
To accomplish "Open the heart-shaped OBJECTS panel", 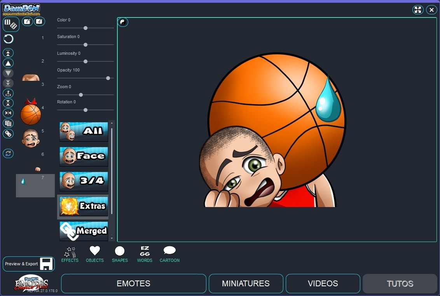I will coord(94,254).
